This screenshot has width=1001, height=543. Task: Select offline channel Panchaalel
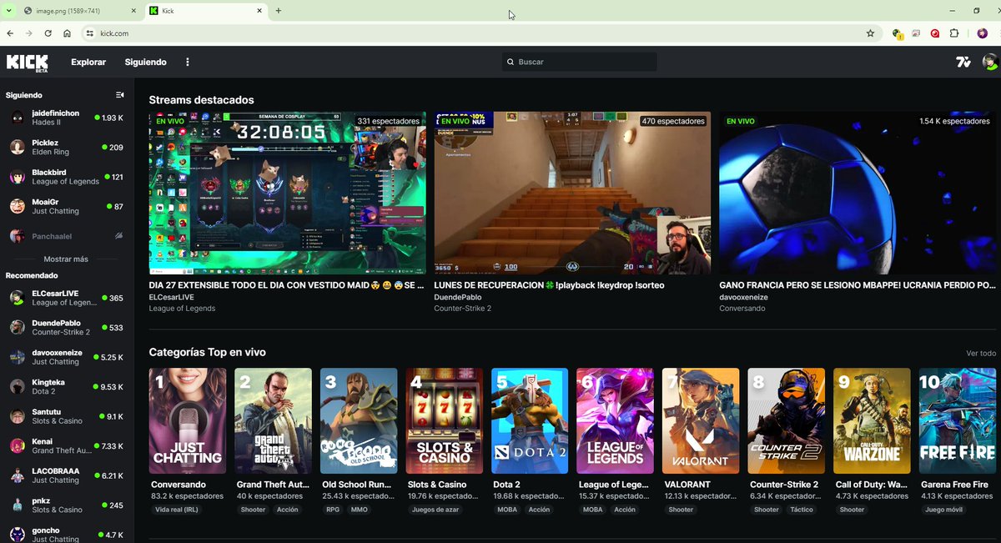pyautogui.click(x=65, y=236)
